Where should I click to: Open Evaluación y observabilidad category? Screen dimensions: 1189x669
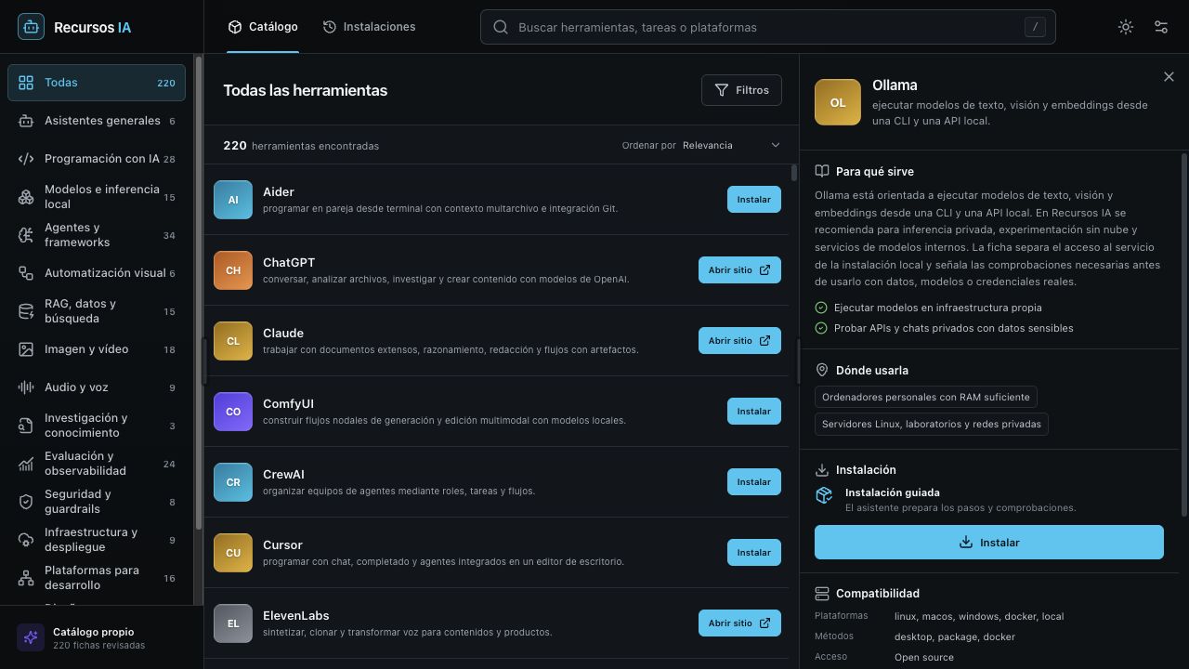tap(97, 464)
